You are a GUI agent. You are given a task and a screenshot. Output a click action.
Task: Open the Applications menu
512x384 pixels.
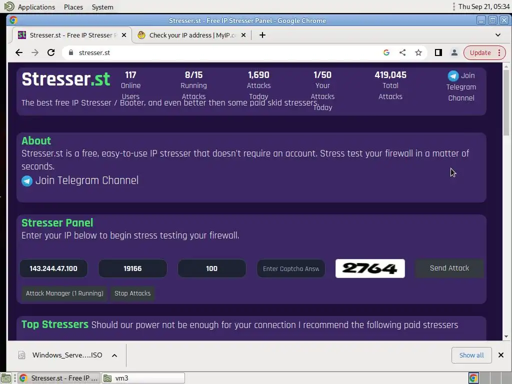click(x=36, y=7)
